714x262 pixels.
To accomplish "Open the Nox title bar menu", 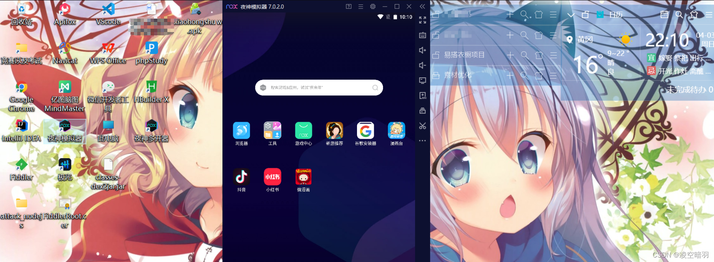I will pyautogui.click(x=361, y=6).
